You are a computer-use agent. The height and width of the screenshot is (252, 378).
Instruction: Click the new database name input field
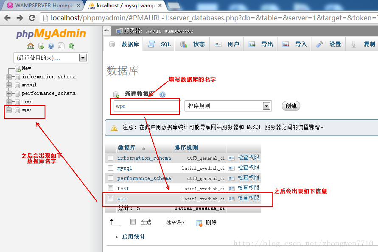pos(147,106)
